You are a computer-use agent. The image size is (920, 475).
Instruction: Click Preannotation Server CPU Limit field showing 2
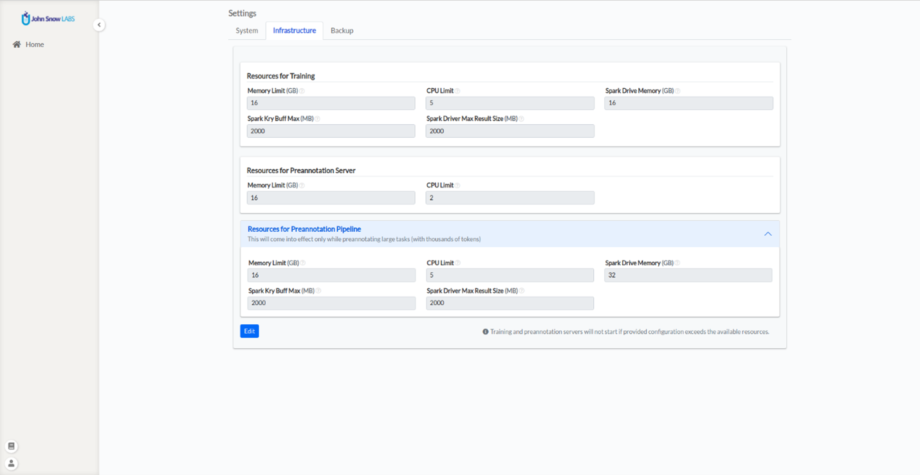(510, 198)
